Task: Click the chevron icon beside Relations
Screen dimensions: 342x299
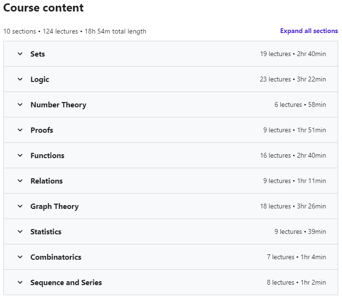Action: click(x=20, y=181)
